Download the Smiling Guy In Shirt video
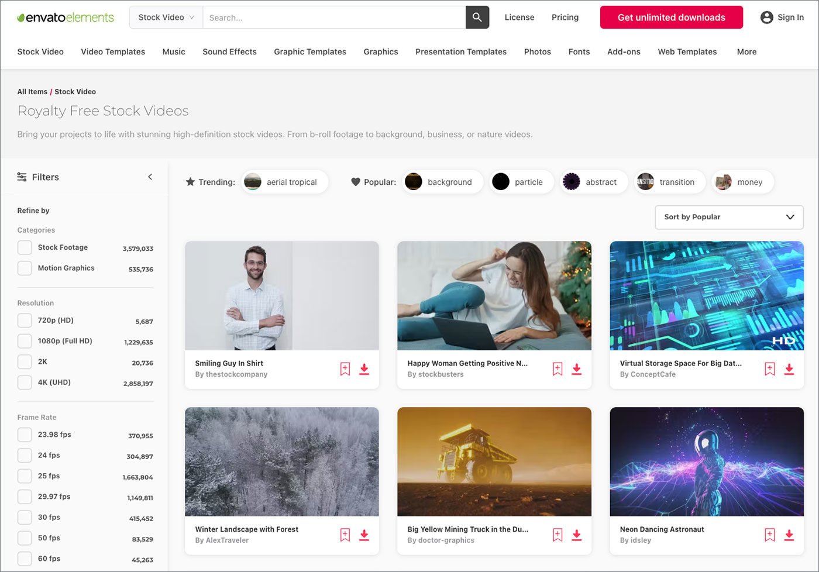Viewport: 819px width, 572px height. (x=364, y=369)
